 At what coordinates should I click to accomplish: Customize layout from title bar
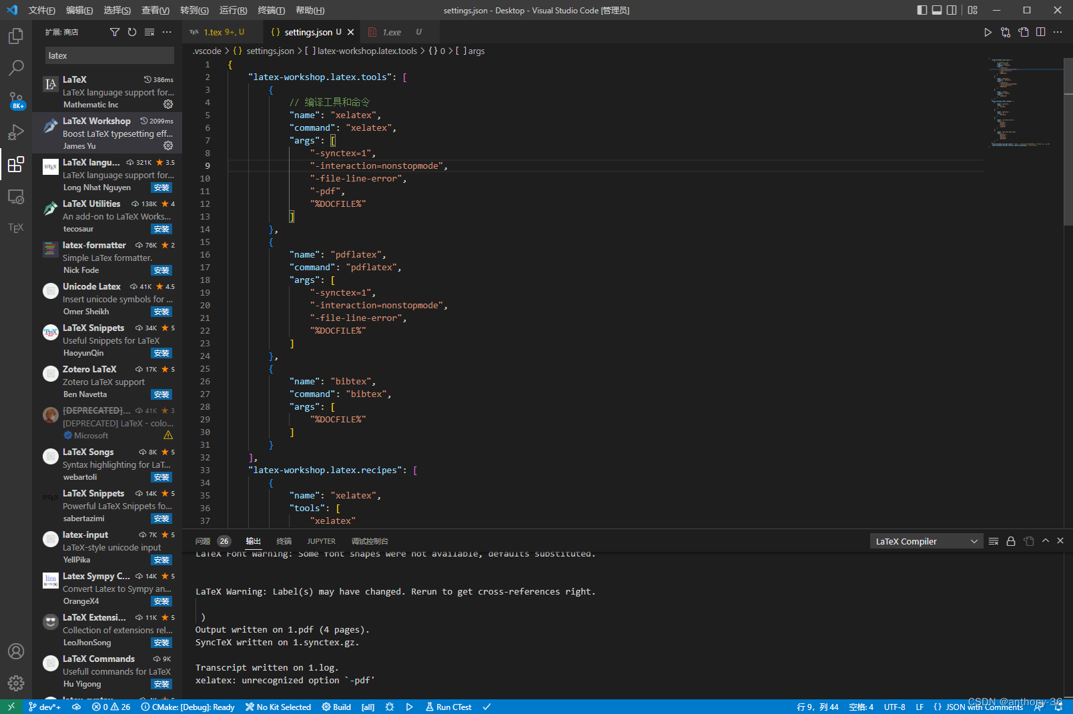tap(972, 10)
